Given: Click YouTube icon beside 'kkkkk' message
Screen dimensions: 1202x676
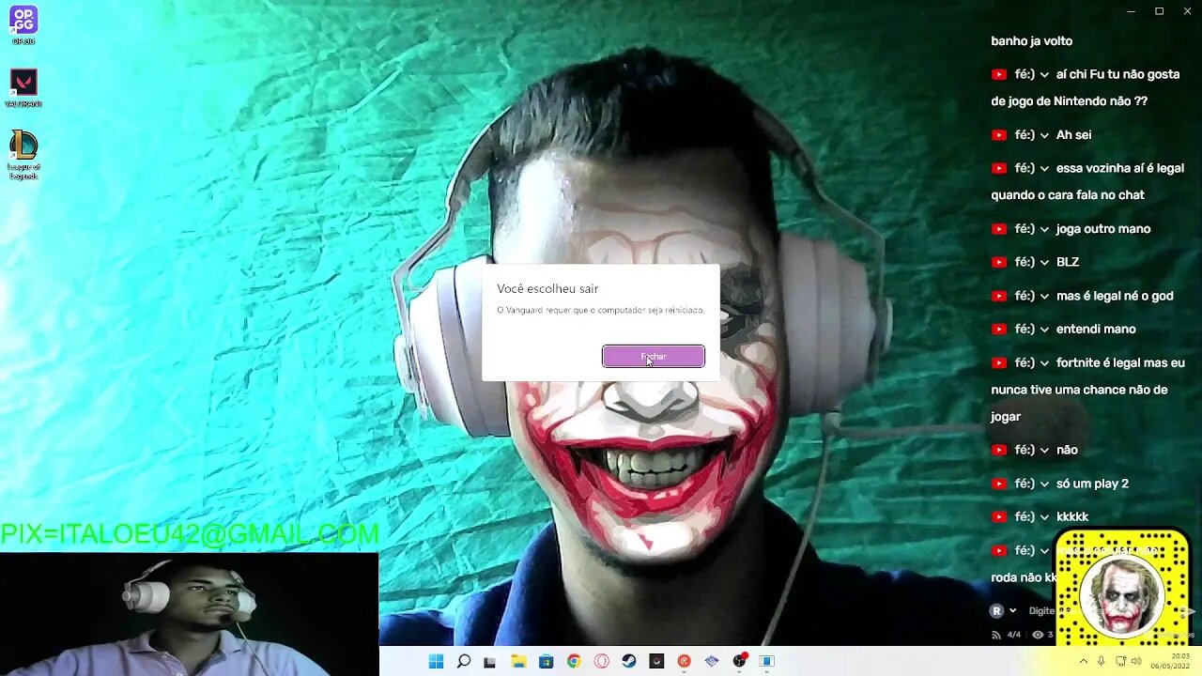Looking at the screenshot, I should coord(999,517).
